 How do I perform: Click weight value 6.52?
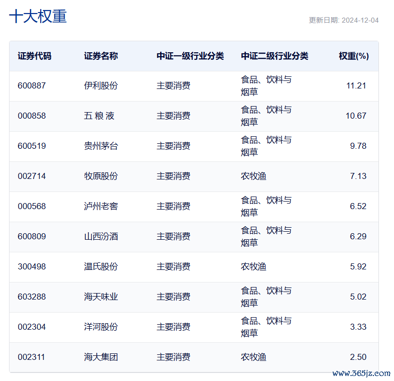coord(358,207)
